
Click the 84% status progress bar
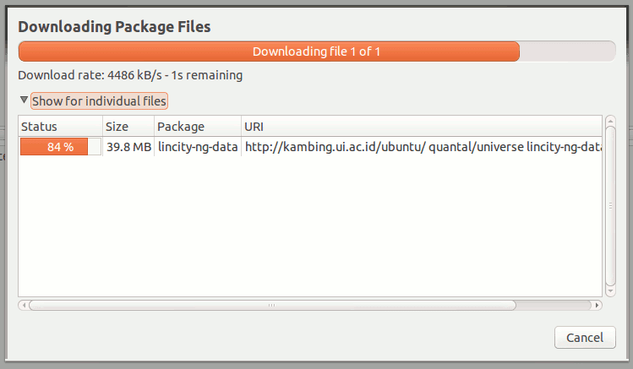pos(60,147)
